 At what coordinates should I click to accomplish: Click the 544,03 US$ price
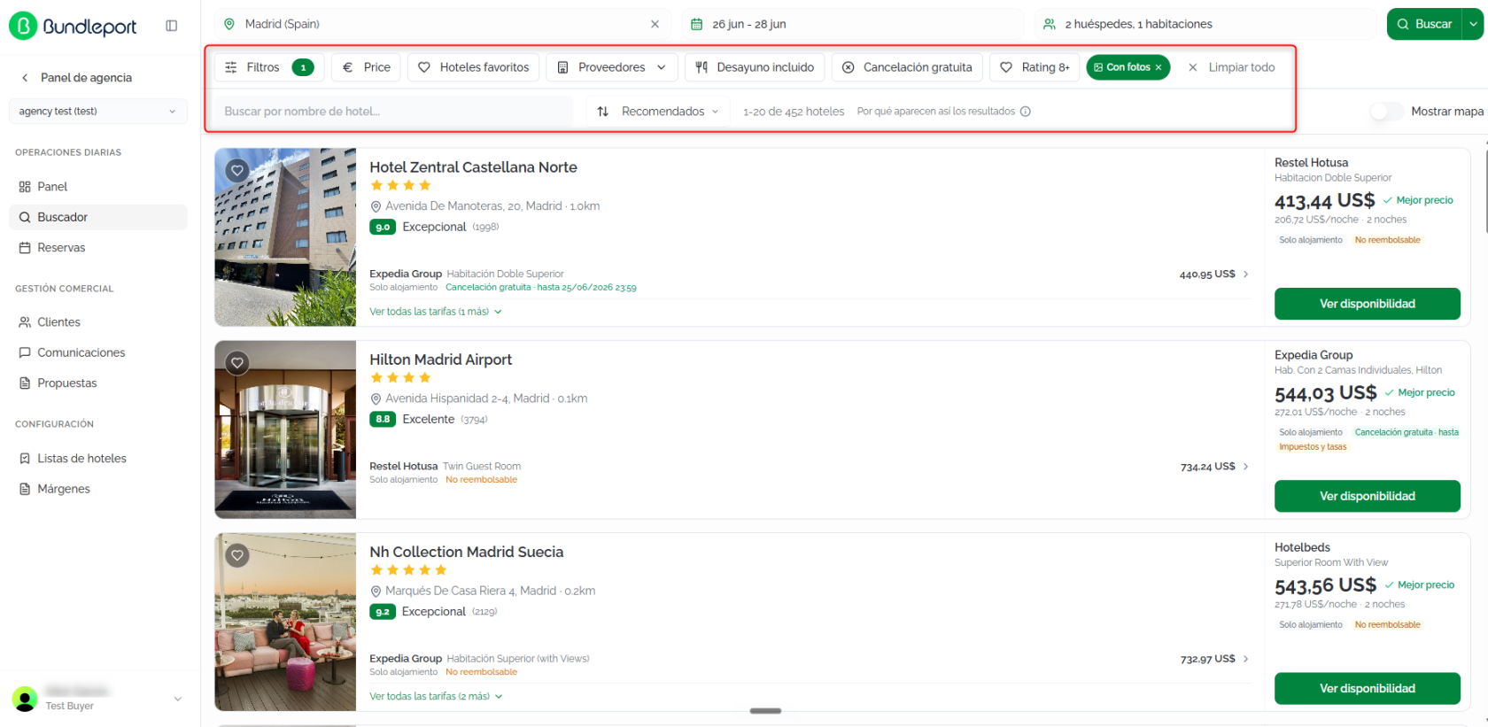pos(1326,393)
